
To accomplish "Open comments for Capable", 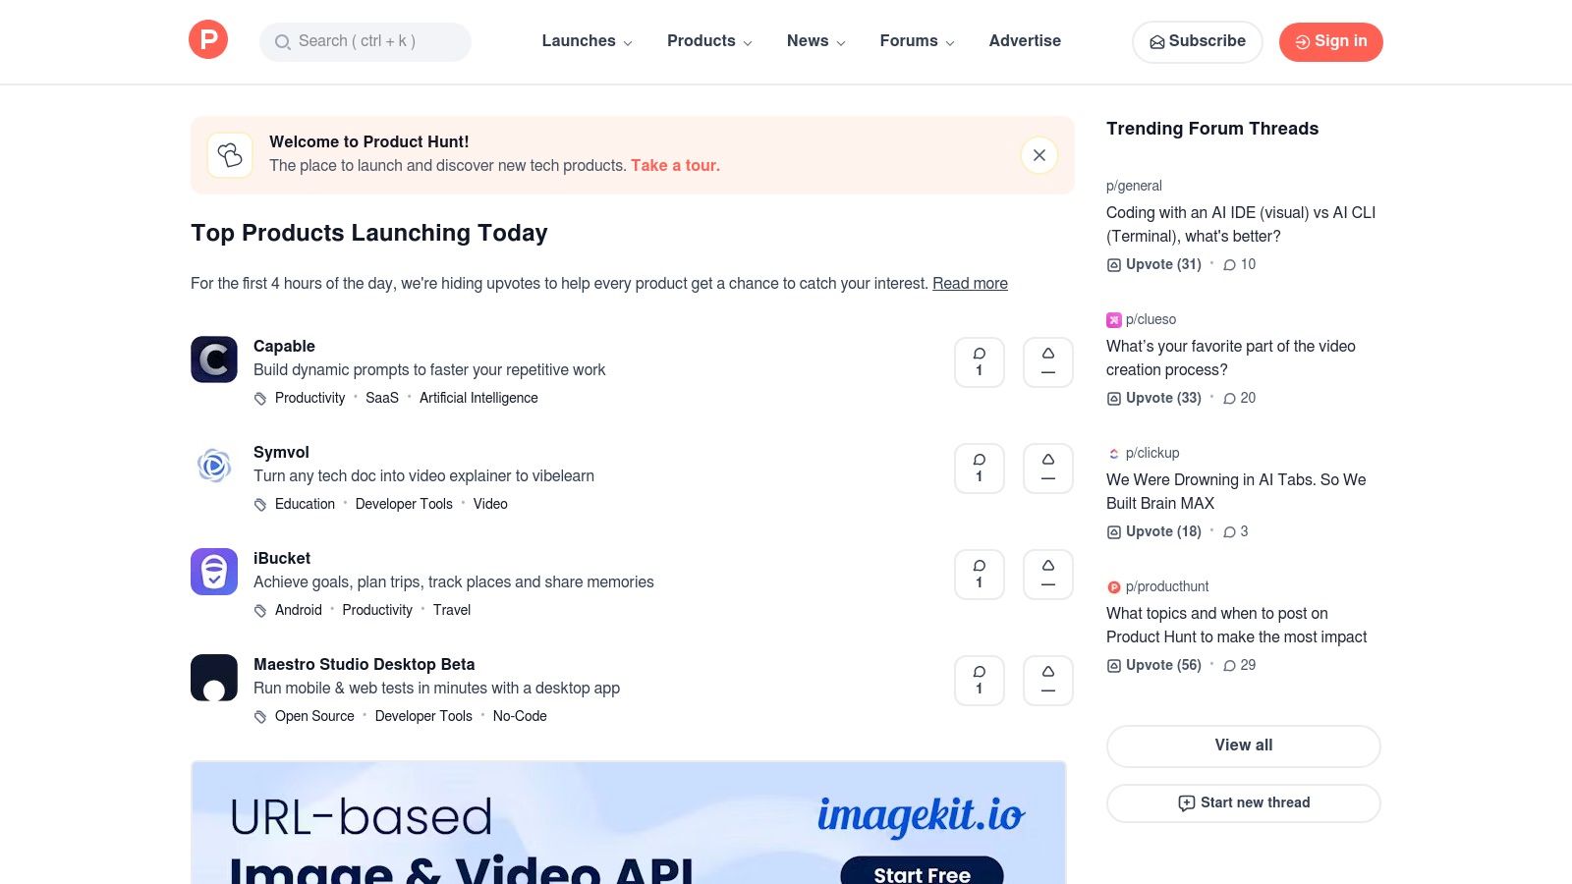I will pyautogui.click(x=980, y=362).
